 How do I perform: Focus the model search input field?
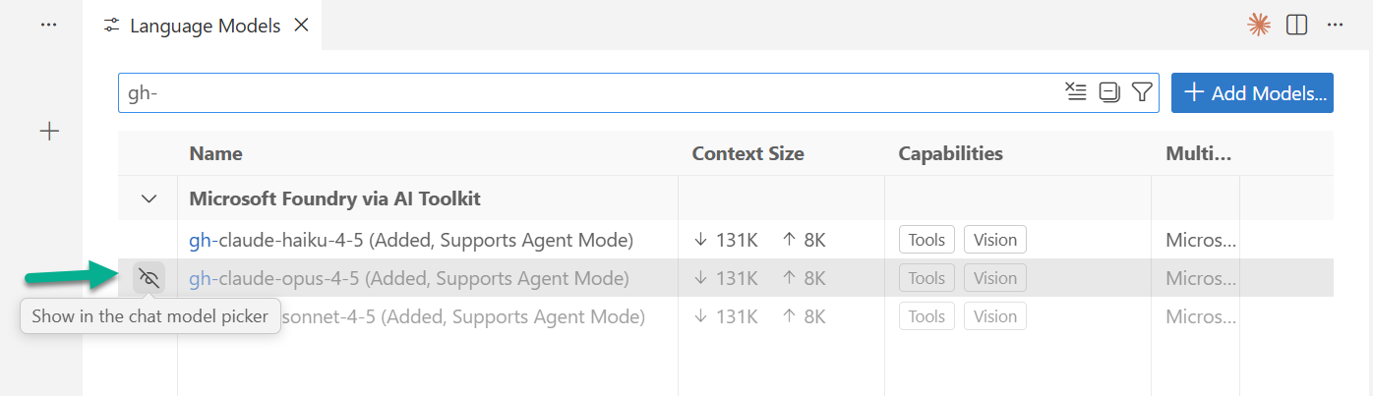(x=590, y=92)
